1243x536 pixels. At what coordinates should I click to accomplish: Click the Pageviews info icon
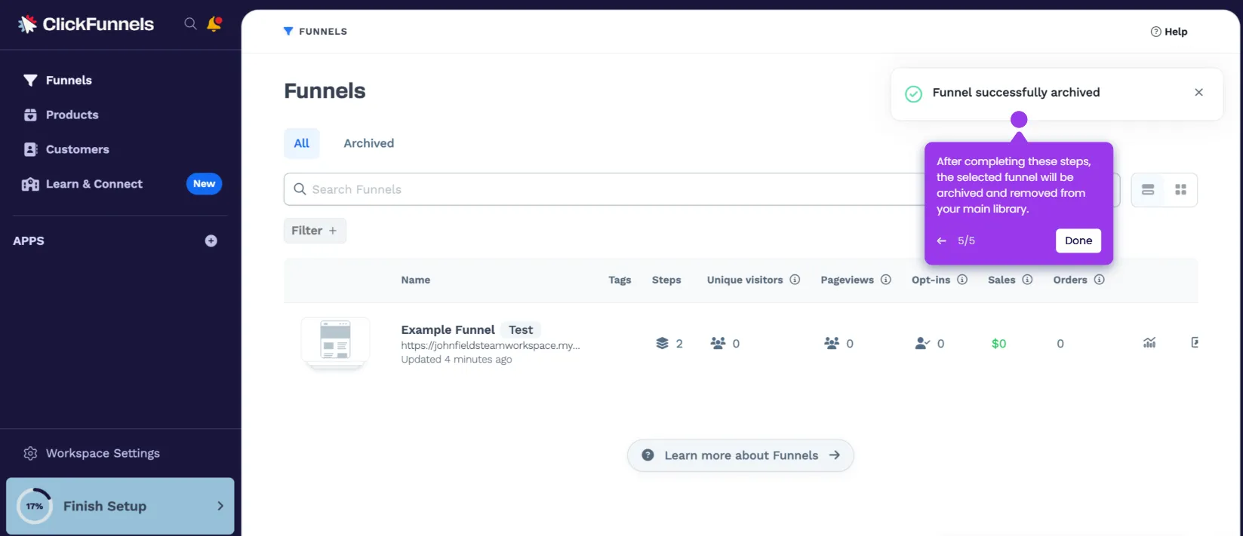pos(886,280)
